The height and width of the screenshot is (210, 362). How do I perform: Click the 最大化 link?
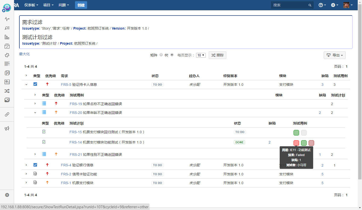24,54
